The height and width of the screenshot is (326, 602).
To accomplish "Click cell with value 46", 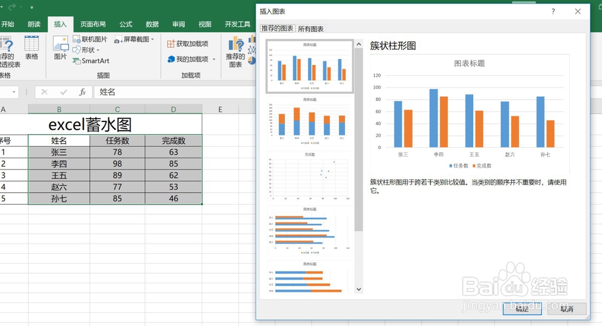I will [x=173, y=198].
